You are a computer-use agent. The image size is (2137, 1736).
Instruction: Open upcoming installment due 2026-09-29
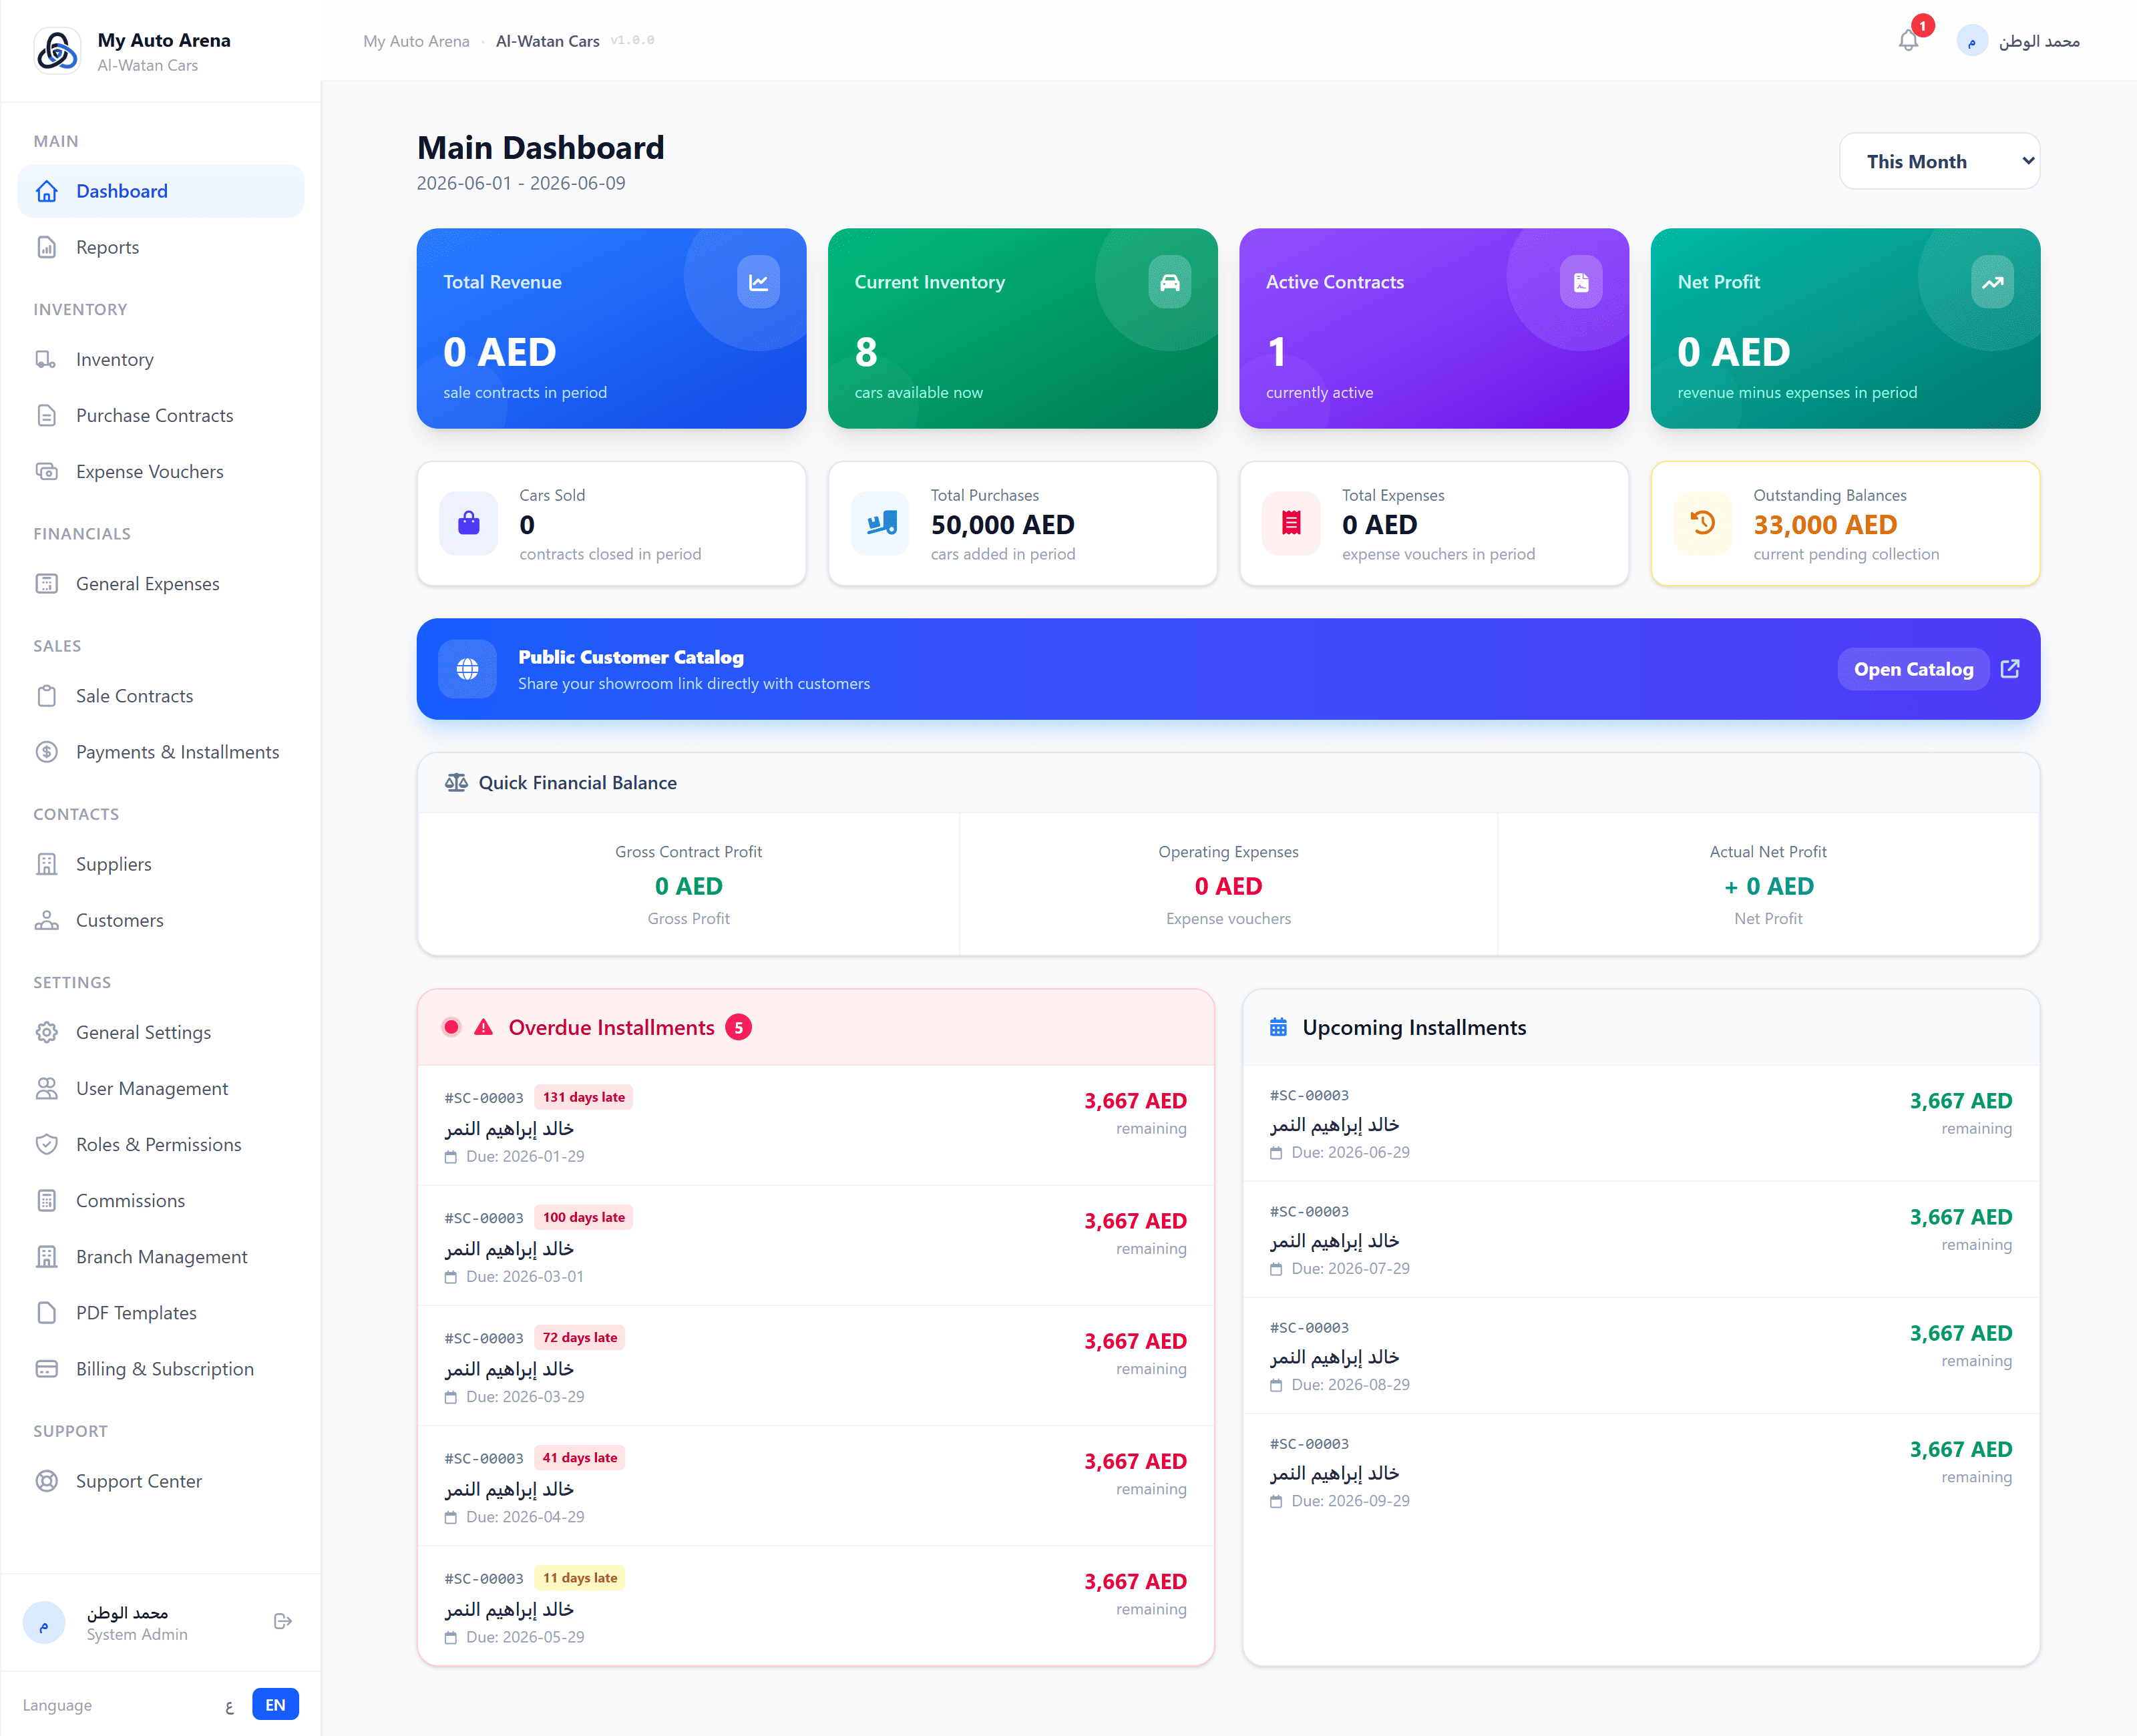point(1640,1472)
